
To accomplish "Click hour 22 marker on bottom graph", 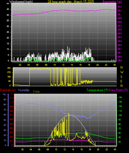I will pos(107,149).
